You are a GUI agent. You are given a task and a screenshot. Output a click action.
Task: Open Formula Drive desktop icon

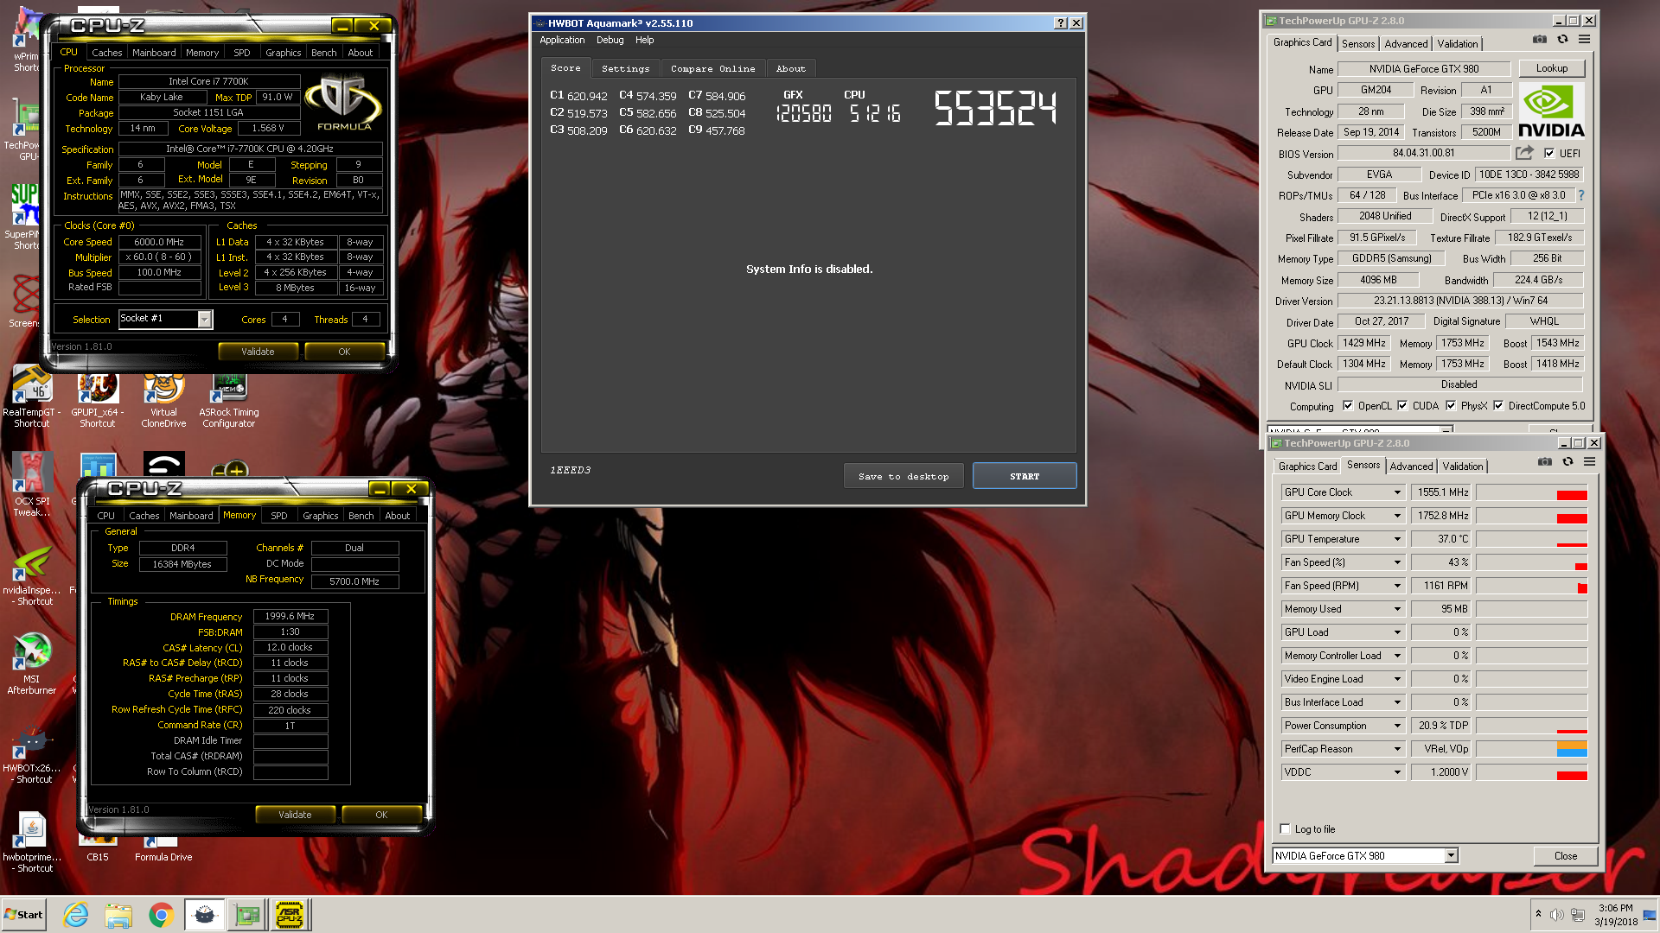163,849
